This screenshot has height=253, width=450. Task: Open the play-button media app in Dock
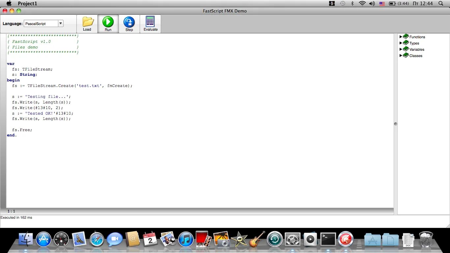click(x=310, y=239)
